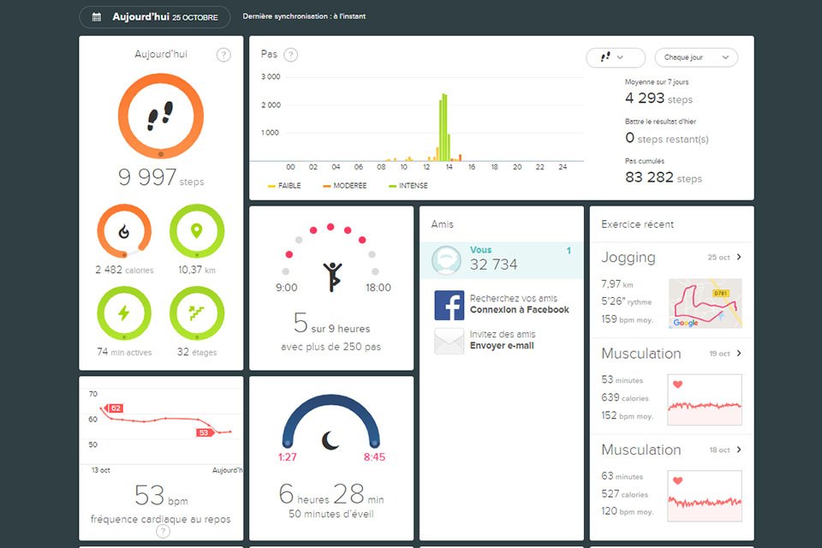This screenshot has height=548, width=822.
Task: Click the 53 bpm chart marker
Action: (205, 432)
